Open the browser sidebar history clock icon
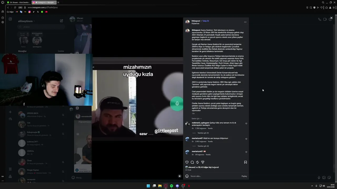337x189 pixels. [3, 18]
